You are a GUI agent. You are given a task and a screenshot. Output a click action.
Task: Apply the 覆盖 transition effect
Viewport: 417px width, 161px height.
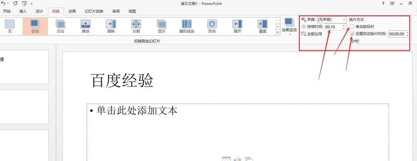[262, 26]
